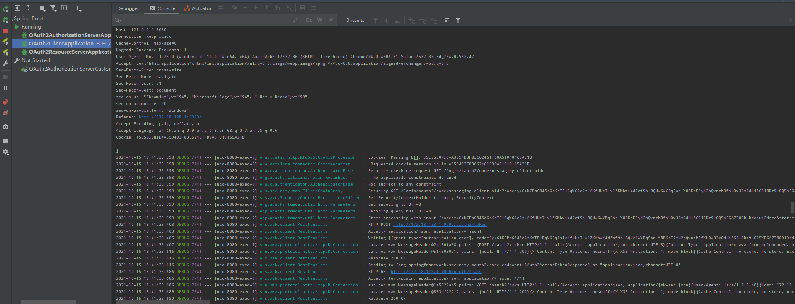The width and height of the screenshot is (795, 304).
Task: View breakpoints with the red circles icon
Action: point(5,102)
